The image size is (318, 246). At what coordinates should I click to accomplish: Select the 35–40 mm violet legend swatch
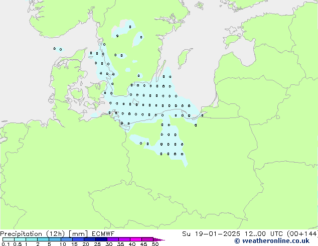click(124, 239)
